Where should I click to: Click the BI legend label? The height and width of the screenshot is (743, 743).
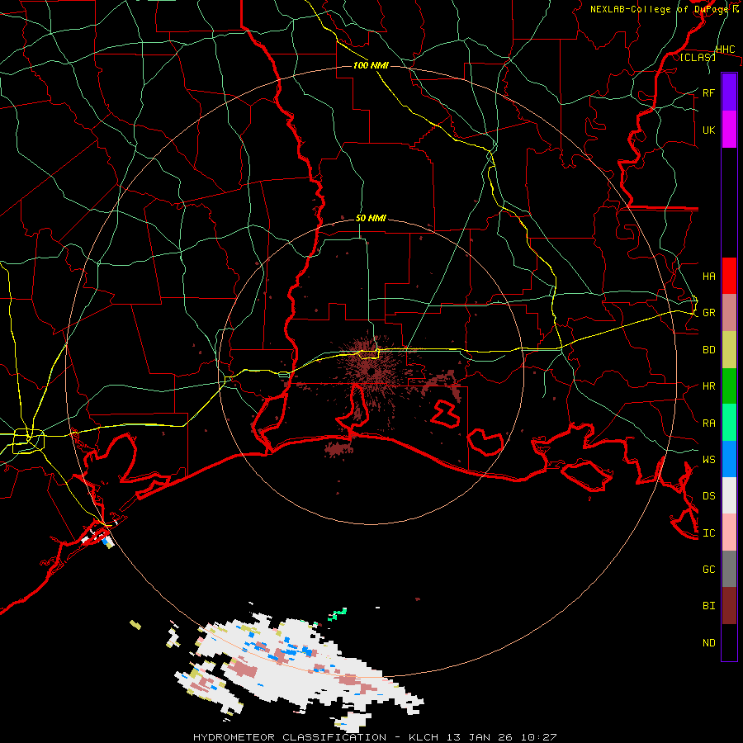coord(708,606)
